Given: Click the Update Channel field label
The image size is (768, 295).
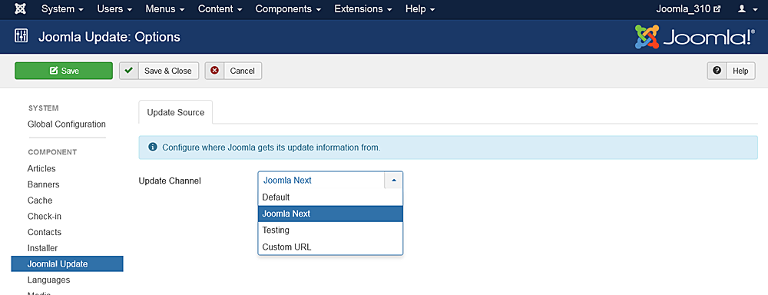Looking at the screenshot, I should click(x=170, y=181).
